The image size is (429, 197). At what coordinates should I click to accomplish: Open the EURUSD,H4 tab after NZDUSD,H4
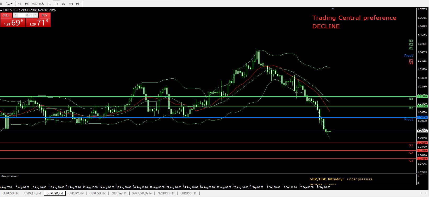(188, 193)
